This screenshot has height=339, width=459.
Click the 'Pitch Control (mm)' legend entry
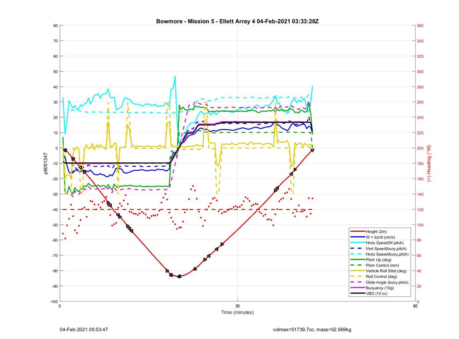coord(374,265)
